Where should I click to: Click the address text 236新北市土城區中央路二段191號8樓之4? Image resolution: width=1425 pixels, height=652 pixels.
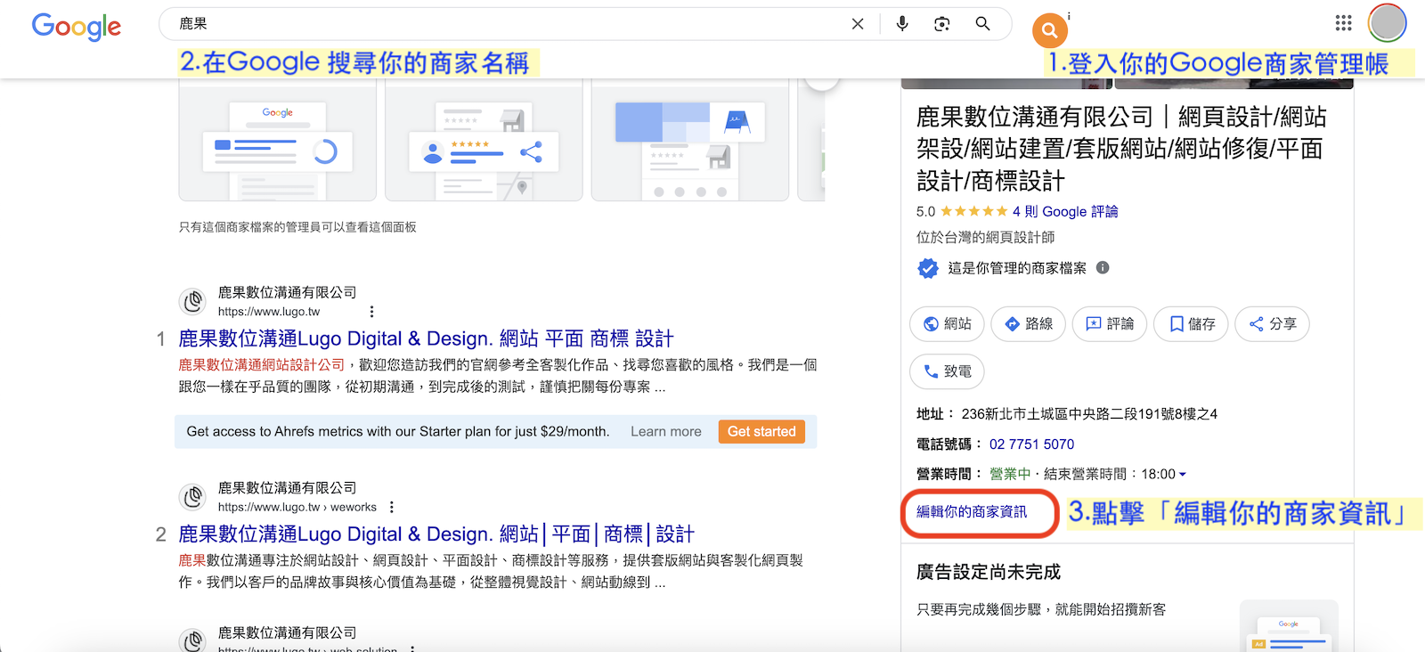1089,413
